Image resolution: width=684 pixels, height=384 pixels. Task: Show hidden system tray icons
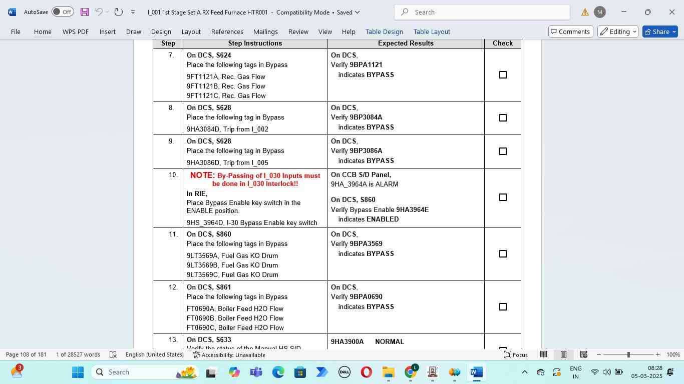(524, 372)
